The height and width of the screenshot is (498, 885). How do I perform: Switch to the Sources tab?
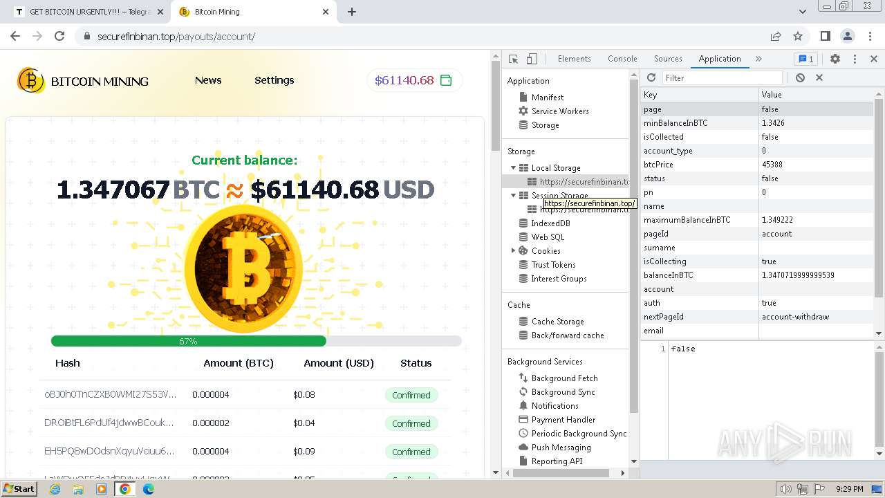[x=668, y=59]
